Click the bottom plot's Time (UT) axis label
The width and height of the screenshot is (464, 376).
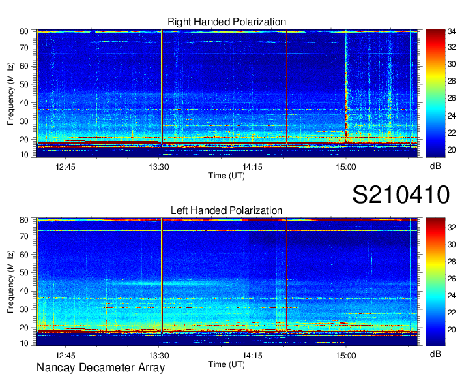pos(227,364)
